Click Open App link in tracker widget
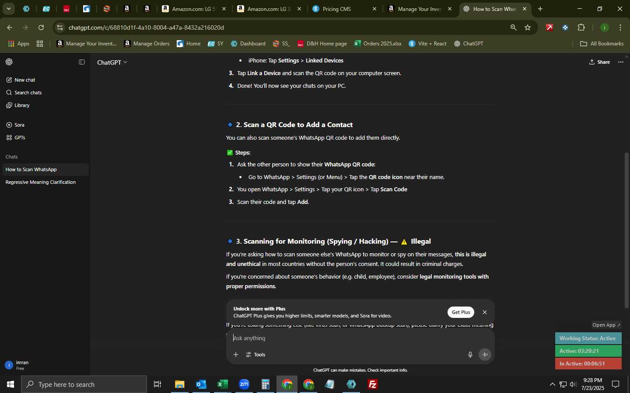This screenshot has width=630, height=393. point(606,325)
